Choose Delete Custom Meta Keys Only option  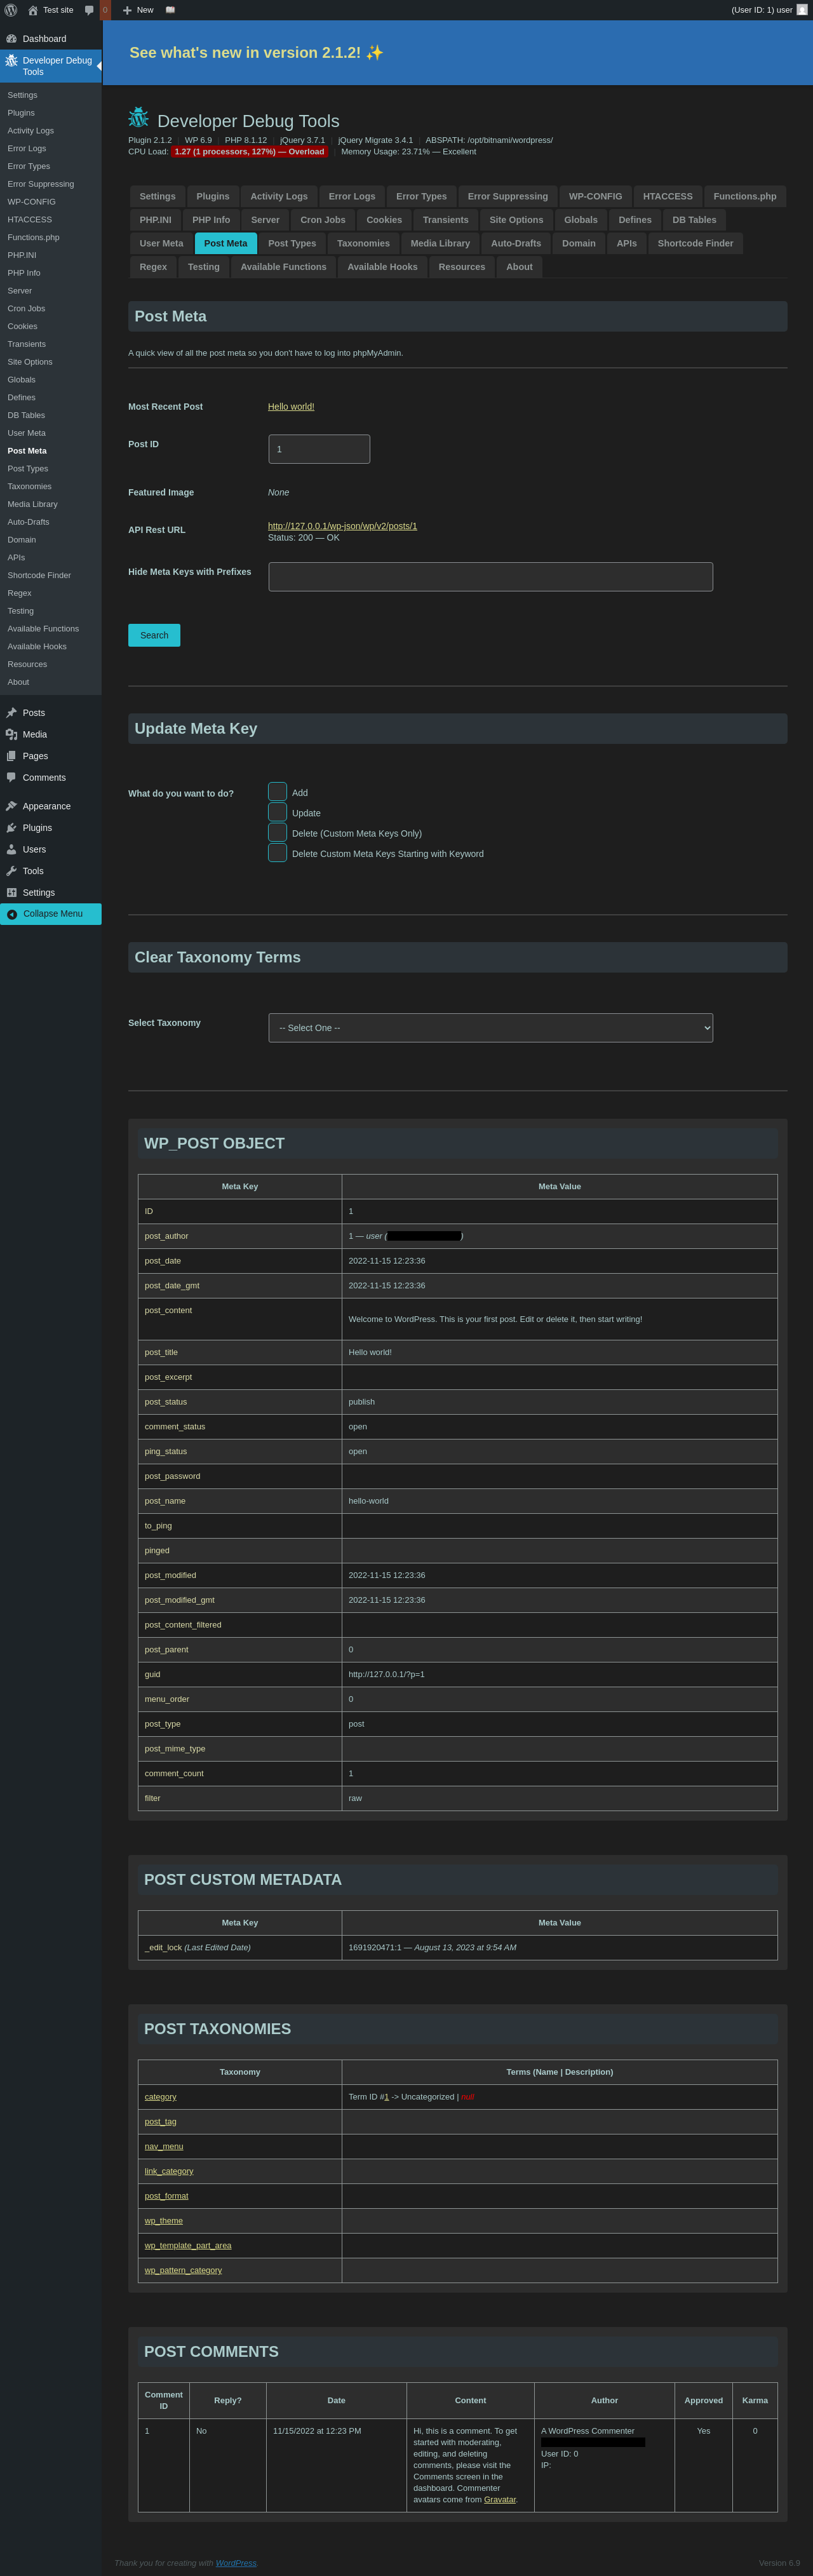[277, 833]
